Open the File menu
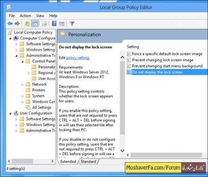 tap(12, 16)
